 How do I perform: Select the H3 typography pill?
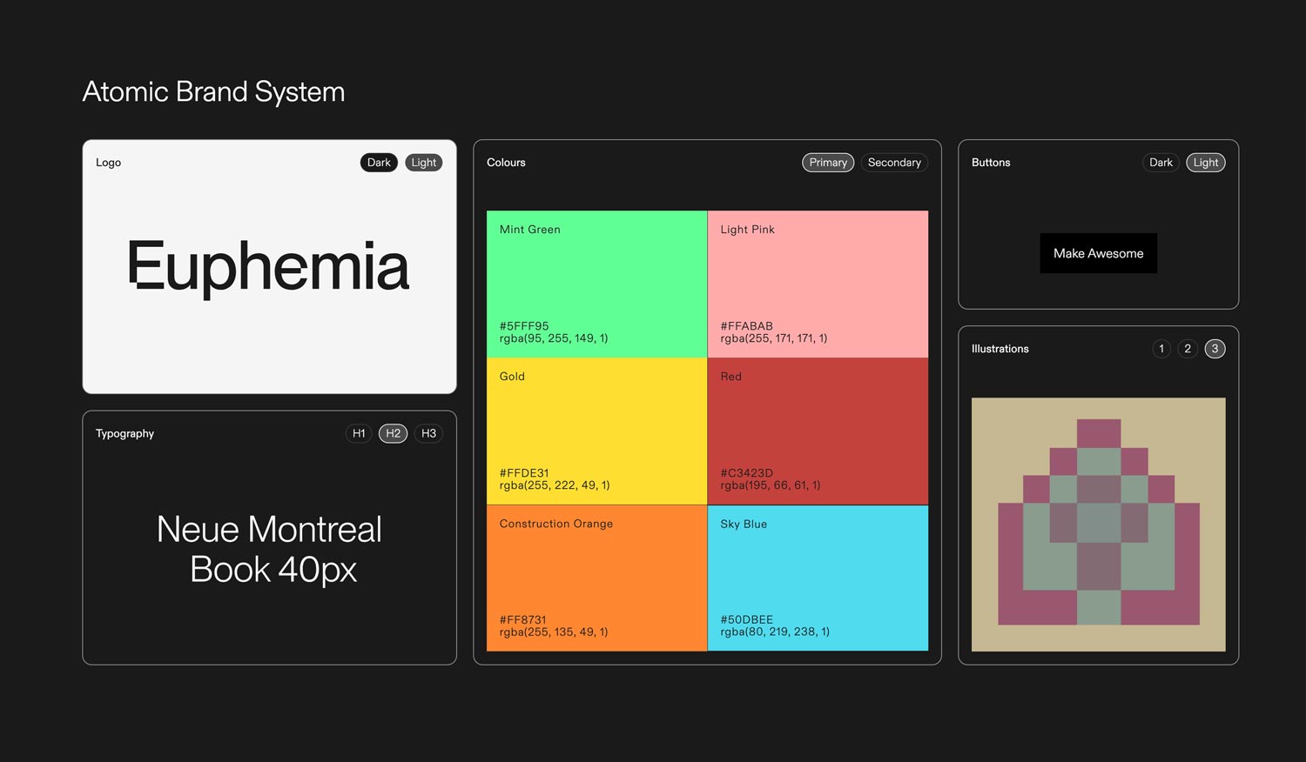click(428, 433)
